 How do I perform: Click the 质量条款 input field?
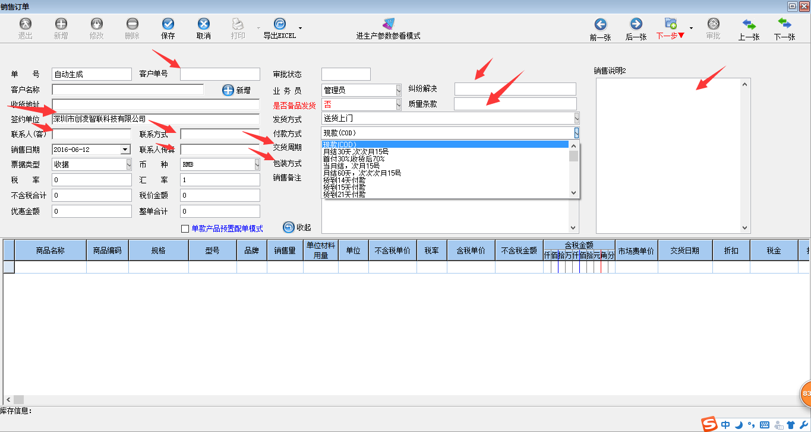pyautogui.click(x=515, y=104)
